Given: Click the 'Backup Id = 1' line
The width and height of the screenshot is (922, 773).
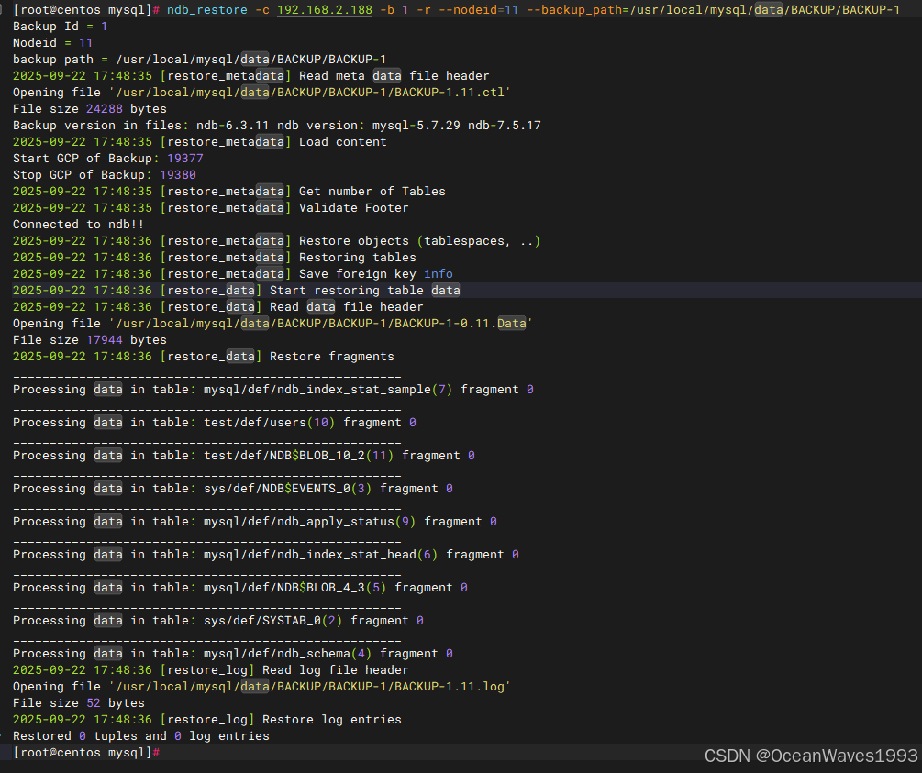Looking at the screenshot, I should coord(60,27).
